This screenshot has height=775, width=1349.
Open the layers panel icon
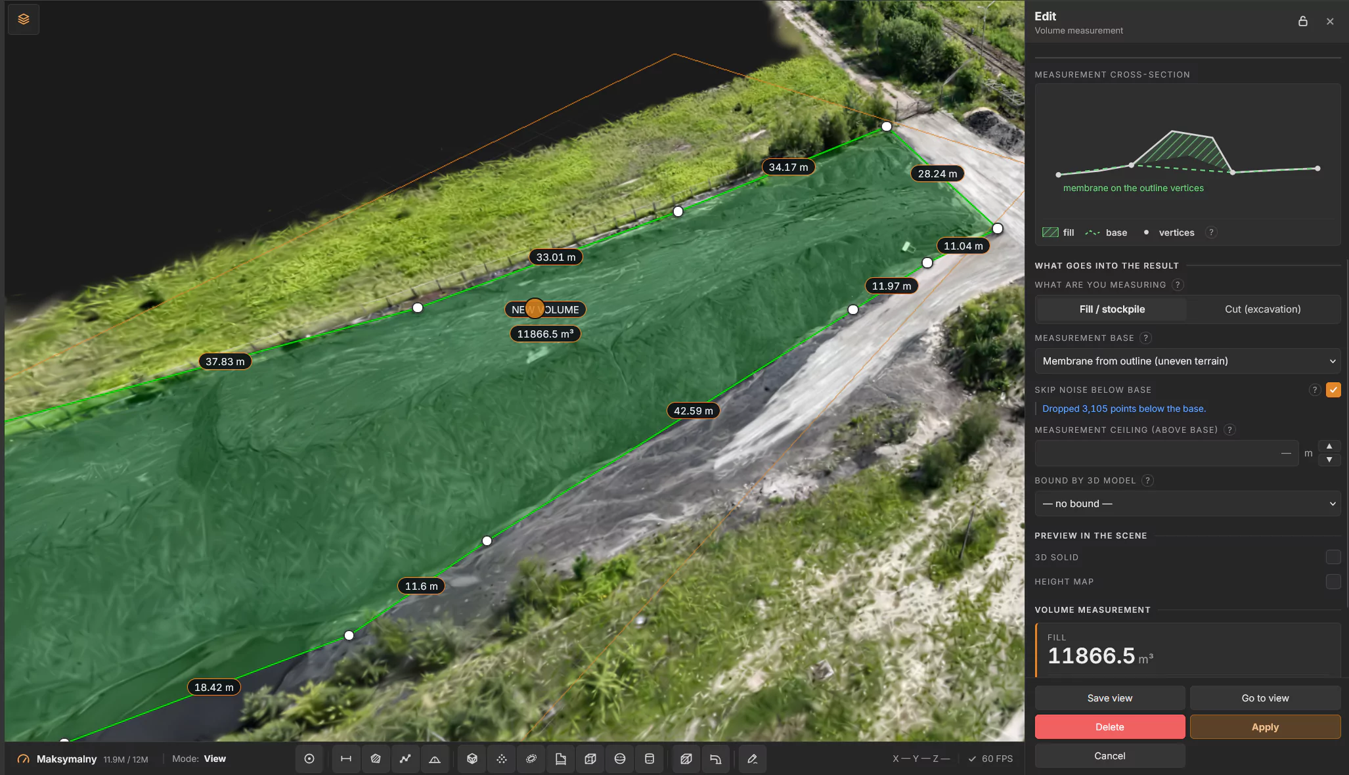[x=24, y=19]
